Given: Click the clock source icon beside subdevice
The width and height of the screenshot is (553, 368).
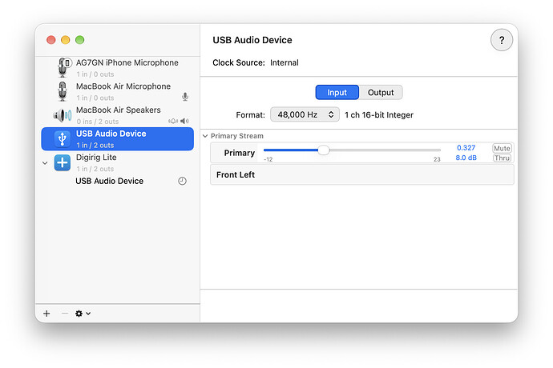Looking at the screenshot, I should tap(182, 181).
